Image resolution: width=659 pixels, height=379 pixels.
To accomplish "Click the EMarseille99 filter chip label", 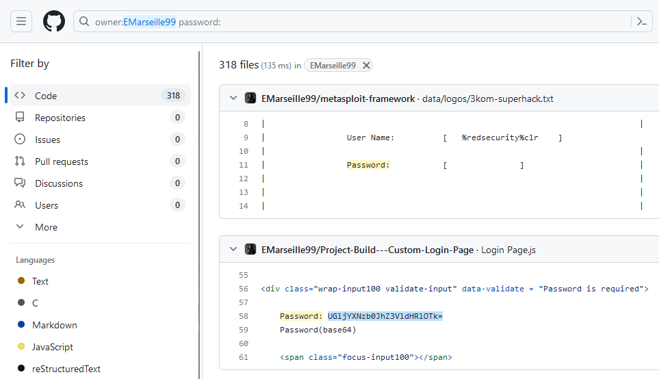I will tap(333, 66).
